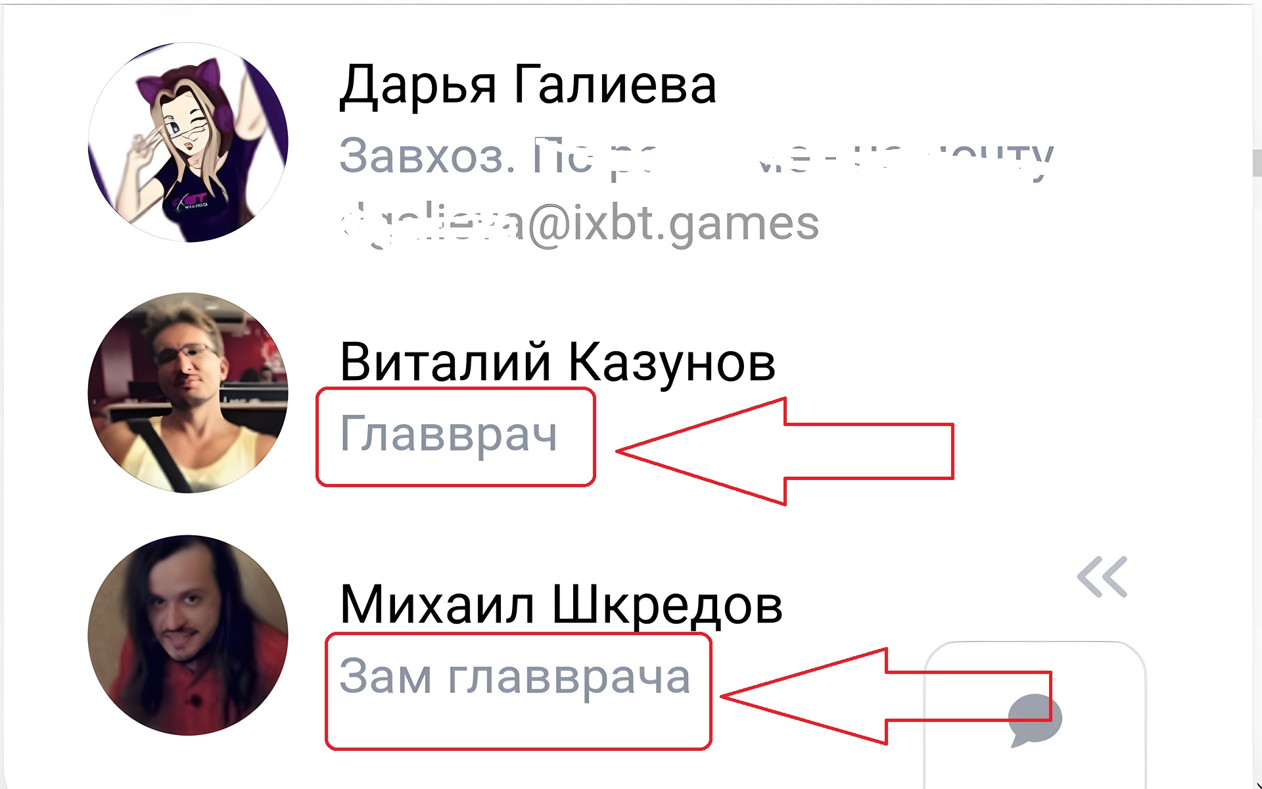Click the Зам главврача position label
The height and width of the screenshot is (789, 1262).
[515, 677]
